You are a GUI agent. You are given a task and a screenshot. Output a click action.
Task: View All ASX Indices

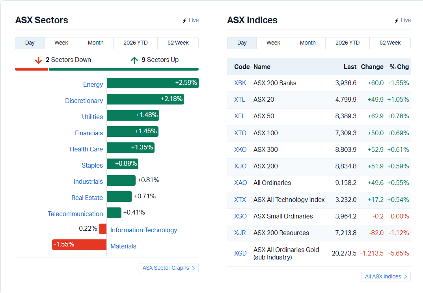pos(383,277)
